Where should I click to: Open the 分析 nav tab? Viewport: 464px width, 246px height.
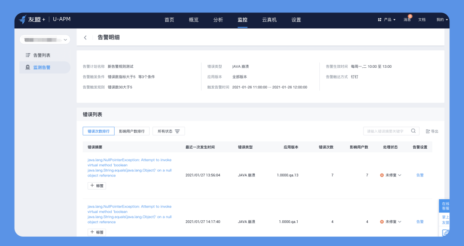pyautogui.click(x=218, y=20)
